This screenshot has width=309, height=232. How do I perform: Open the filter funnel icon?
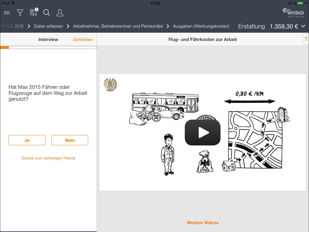coord(20,13)
